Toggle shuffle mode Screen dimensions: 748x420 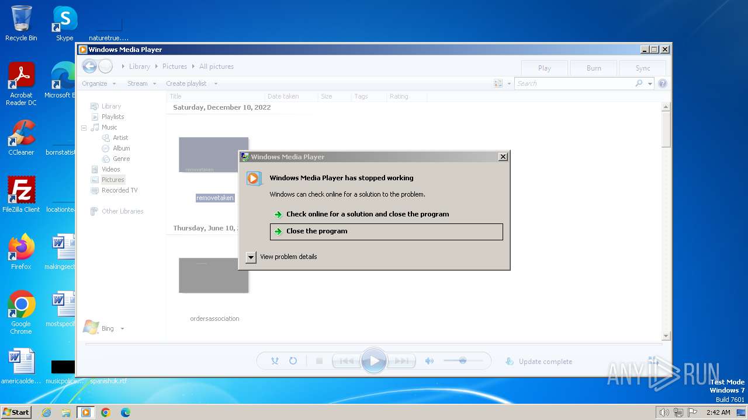coord(275,361)
